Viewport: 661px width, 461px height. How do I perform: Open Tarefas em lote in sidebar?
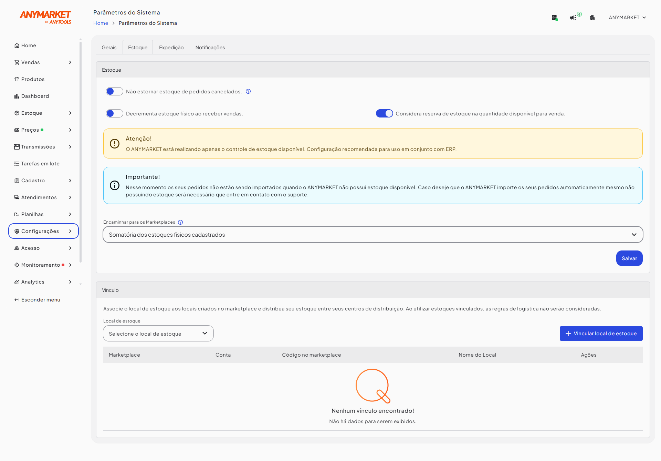click(40, 164)
